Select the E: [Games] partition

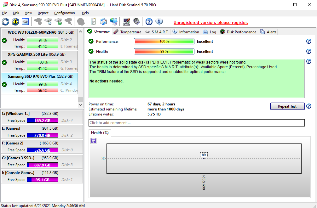(x=42, y=132)
